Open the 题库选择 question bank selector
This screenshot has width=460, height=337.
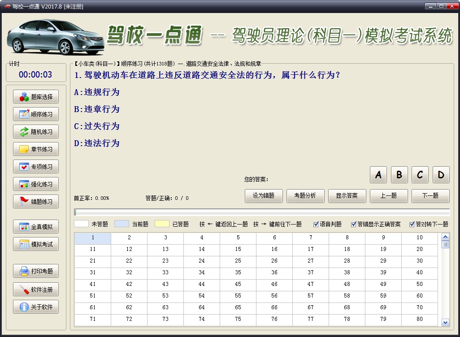[x=35, y=96]
